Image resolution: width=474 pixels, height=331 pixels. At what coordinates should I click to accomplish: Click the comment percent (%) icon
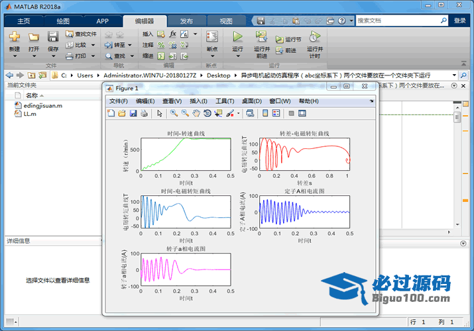click(x=161, y=45)
